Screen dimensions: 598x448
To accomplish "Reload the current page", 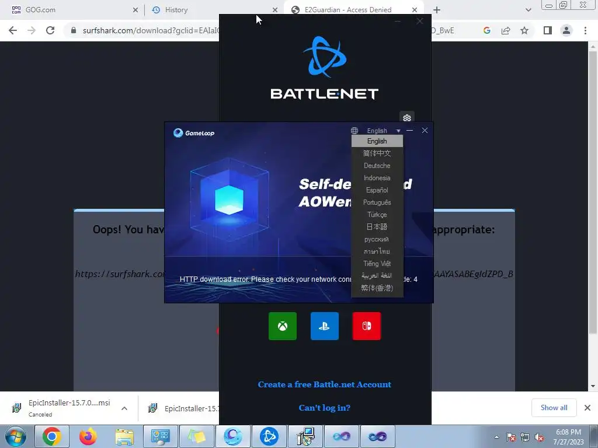I will 50,30.
